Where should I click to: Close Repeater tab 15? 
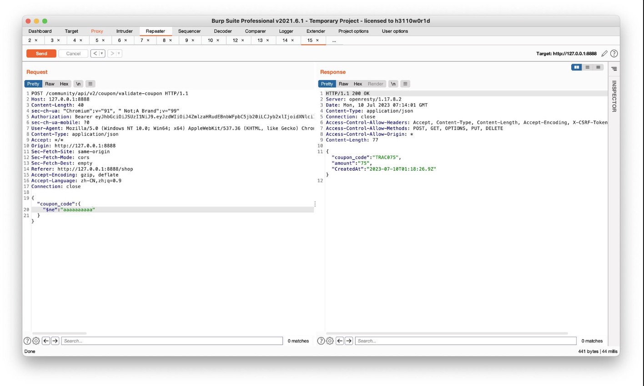click(317, 41)
